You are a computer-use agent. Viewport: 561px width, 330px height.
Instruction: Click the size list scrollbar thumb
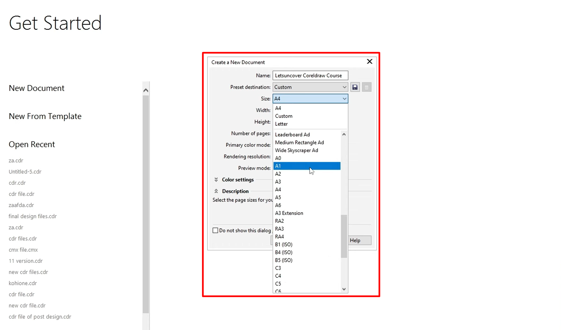tap(344, 236)
